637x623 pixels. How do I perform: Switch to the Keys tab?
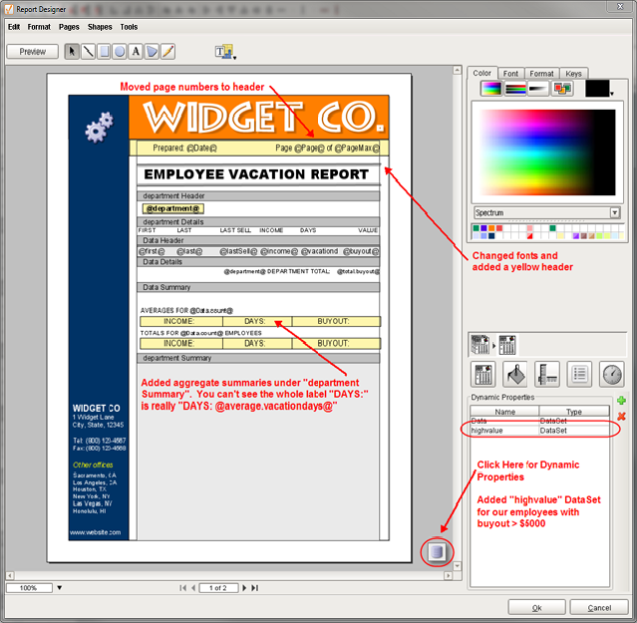[x=573, y=74]
